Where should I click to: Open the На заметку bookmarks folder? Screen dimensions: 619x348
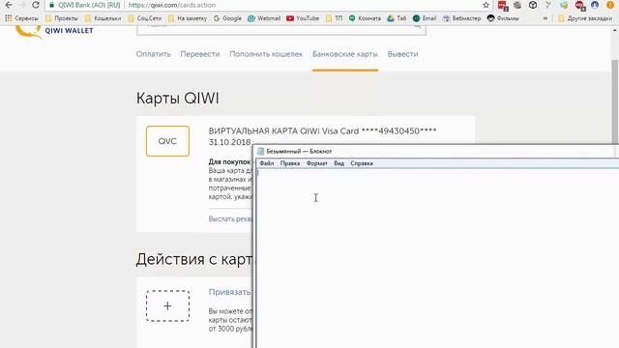(188, 18)
